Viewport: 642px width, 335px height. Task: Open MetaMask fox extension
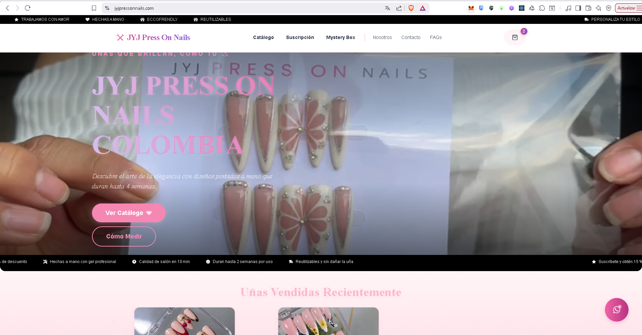(471, 8)
